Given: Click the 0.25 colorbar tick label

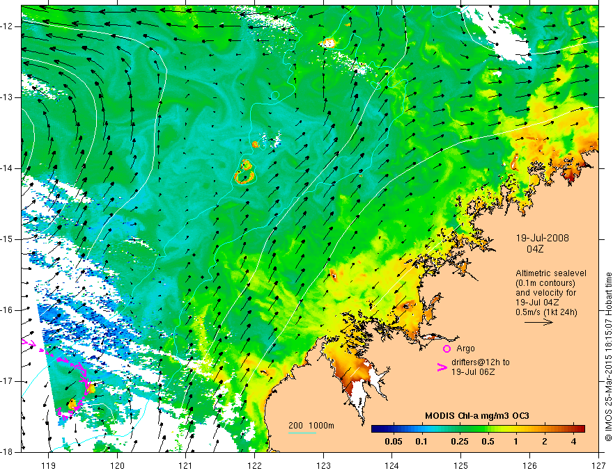Looking at the screenshot, I should click(459, 442).
